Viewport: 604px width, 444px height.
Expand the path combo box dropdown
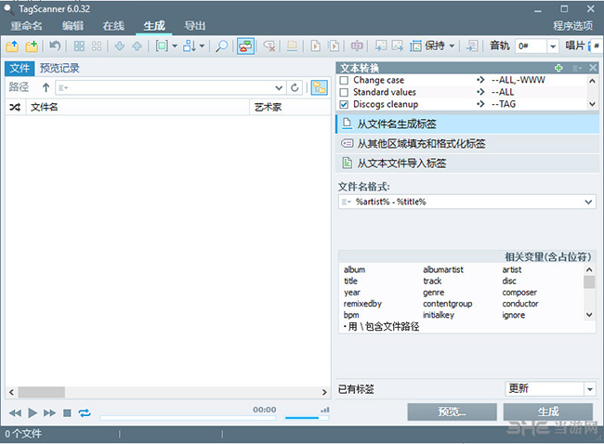[279, 88]
